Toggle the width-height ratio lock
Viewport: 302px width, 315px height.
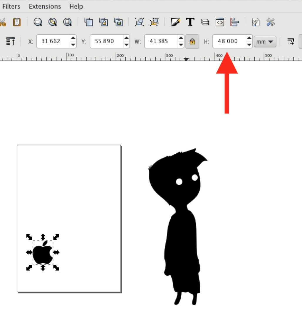click(192, 41)
